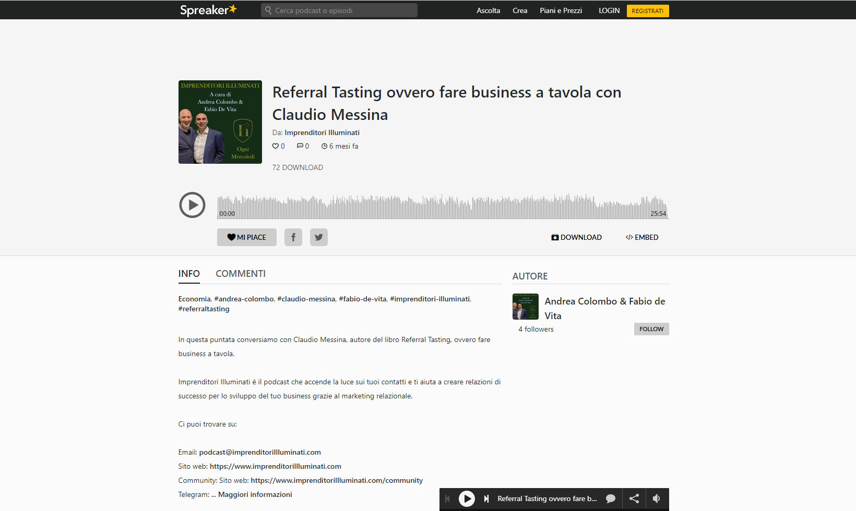856x511 pixels.
Task: Click the EMBED button
Action: pyautogui.click(x=642, y=237)
